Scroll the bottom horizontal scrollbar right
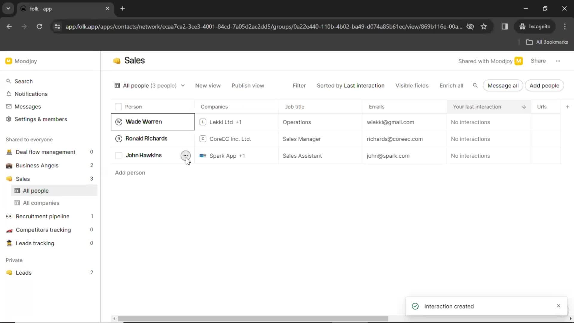Image resolution: width=574 pixels, height=323 pixels. tap(570, 318)
